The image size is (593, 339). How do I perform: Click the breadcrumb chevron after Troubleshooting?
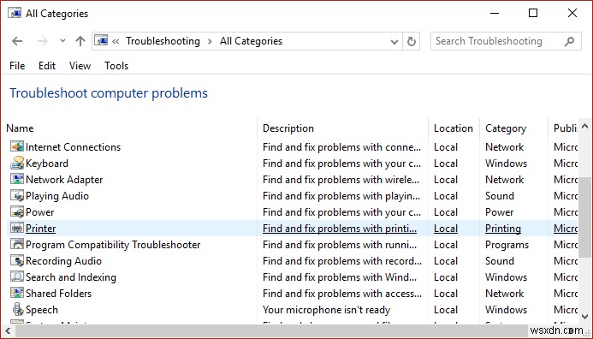[210, 41]
